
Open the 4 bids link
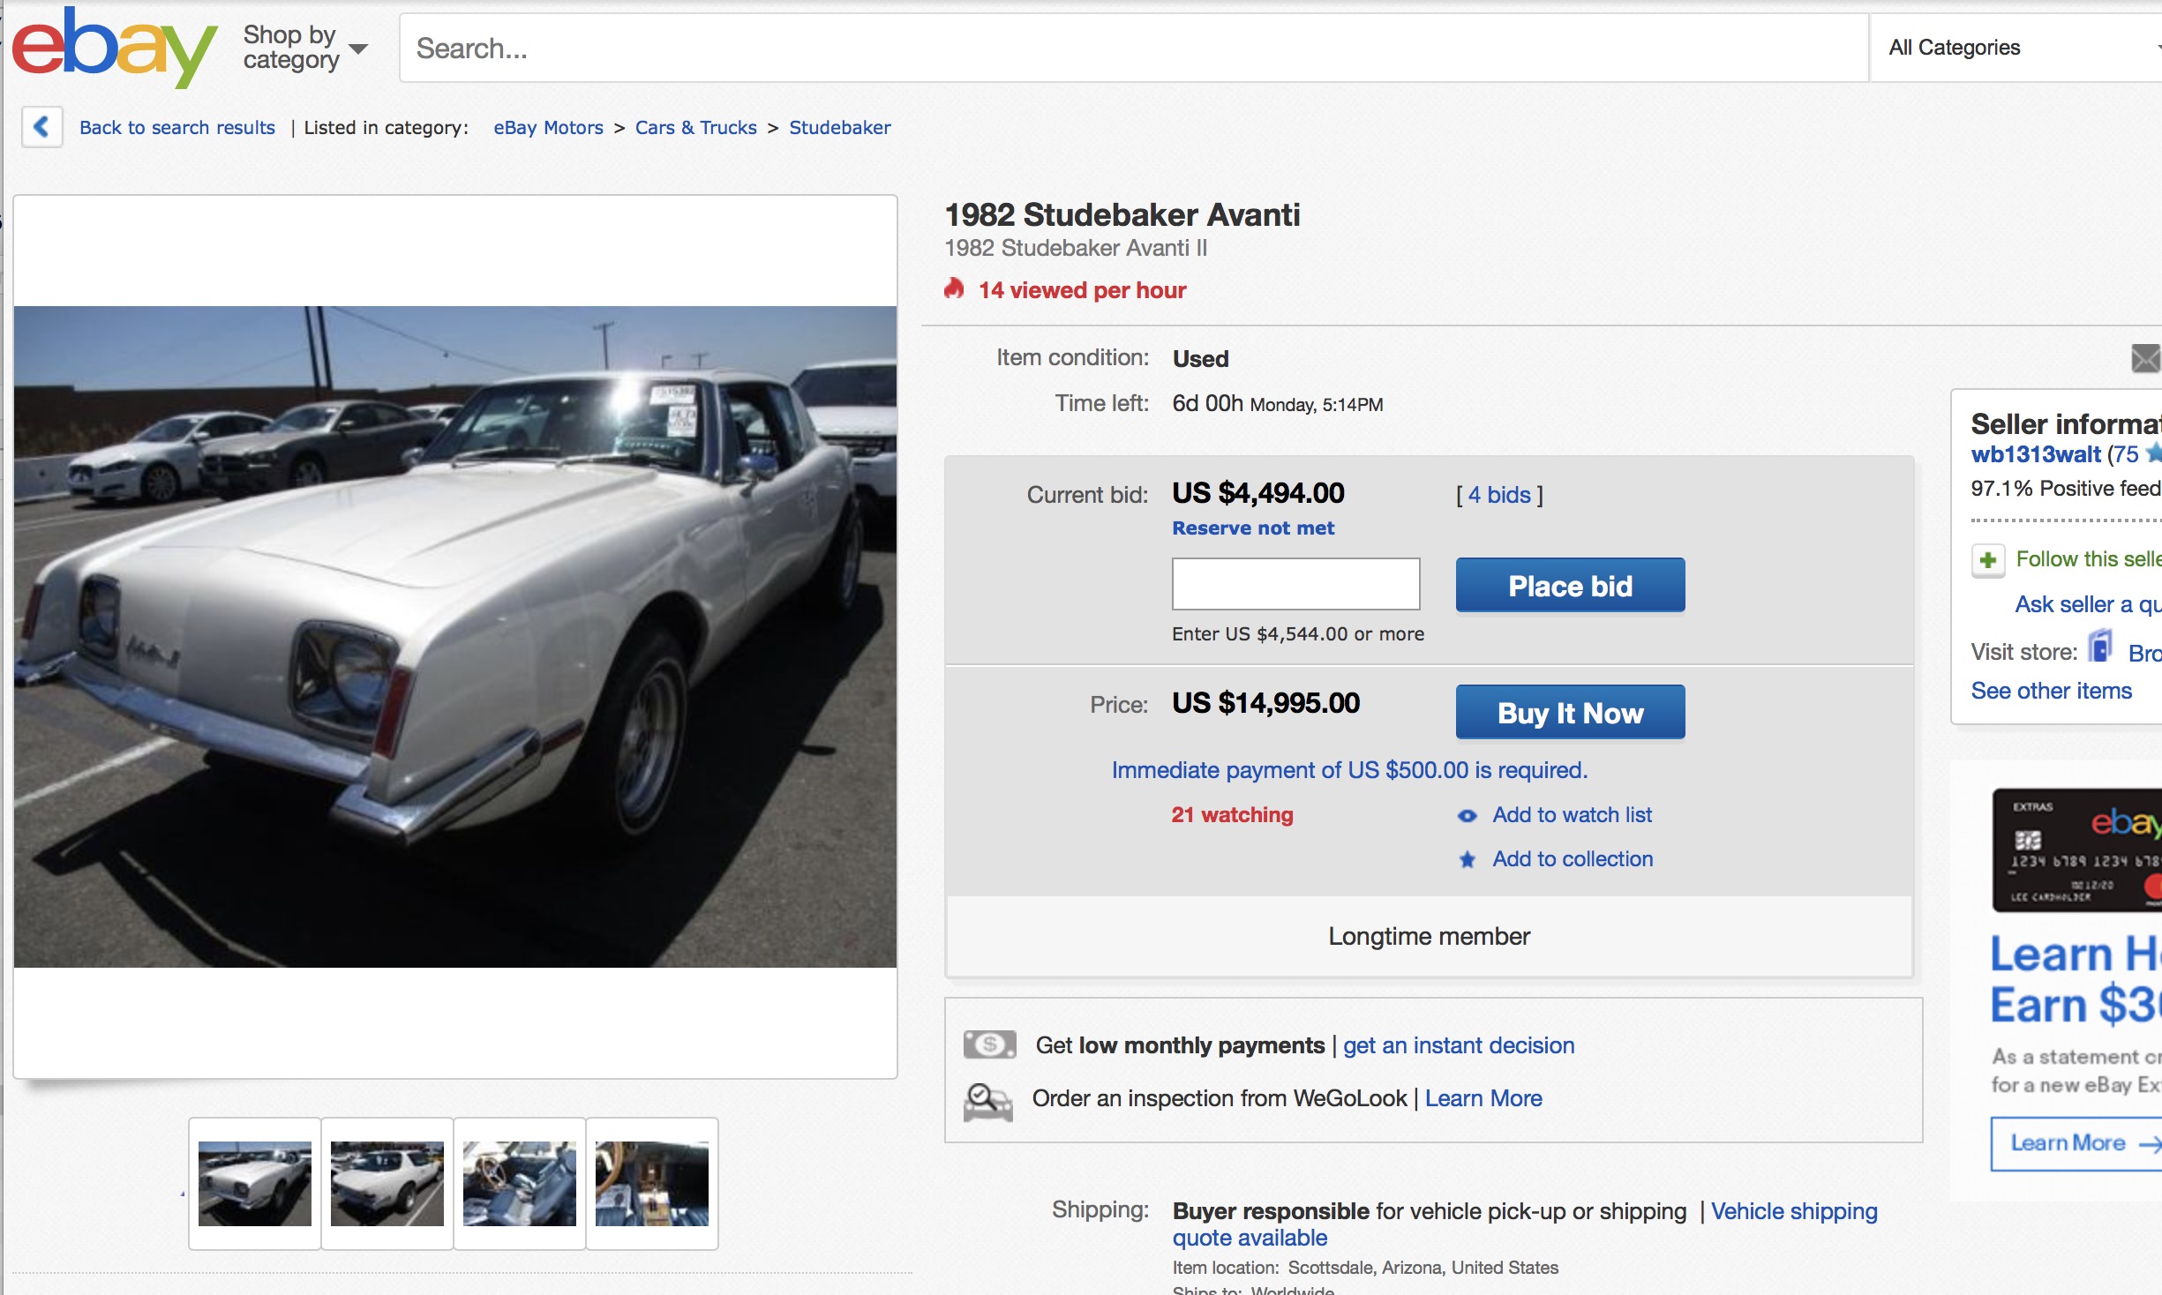pyautogui.click(x=1498, y=495)
